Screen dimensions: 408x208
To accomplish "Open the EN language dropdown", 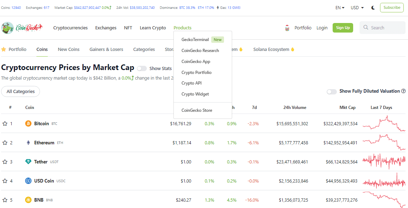I will [340, 8].
